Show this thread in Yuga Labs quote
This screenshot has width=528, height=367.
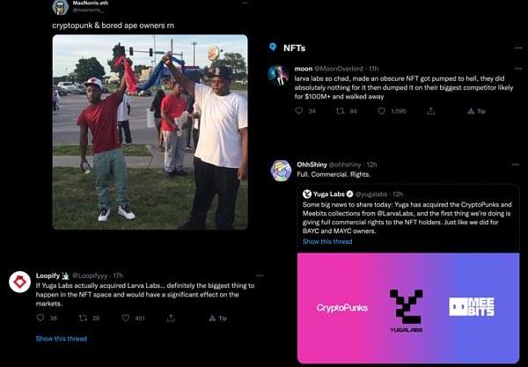coord(327,241)
